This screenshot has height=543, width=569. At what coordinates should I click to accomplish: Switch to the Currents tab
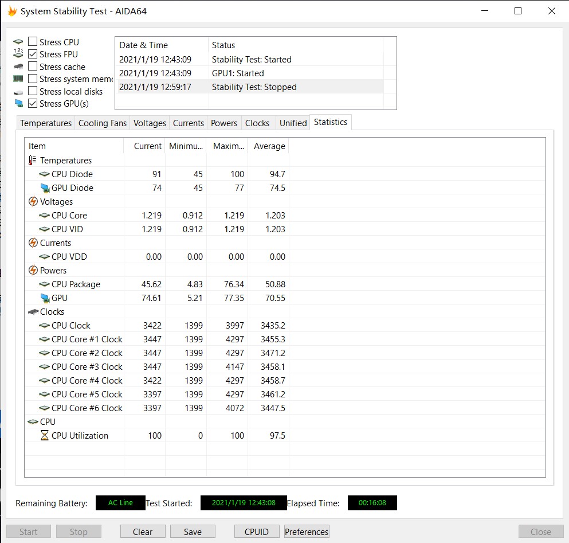189,123
